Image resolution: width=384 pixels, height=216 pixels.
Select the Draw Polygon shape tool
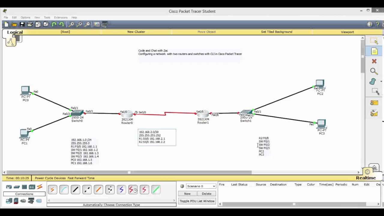coord(373,82)
